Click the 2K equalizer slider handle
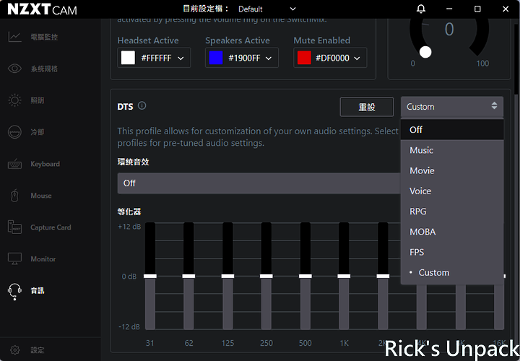The image size is (520, 361). pos(383,276)
